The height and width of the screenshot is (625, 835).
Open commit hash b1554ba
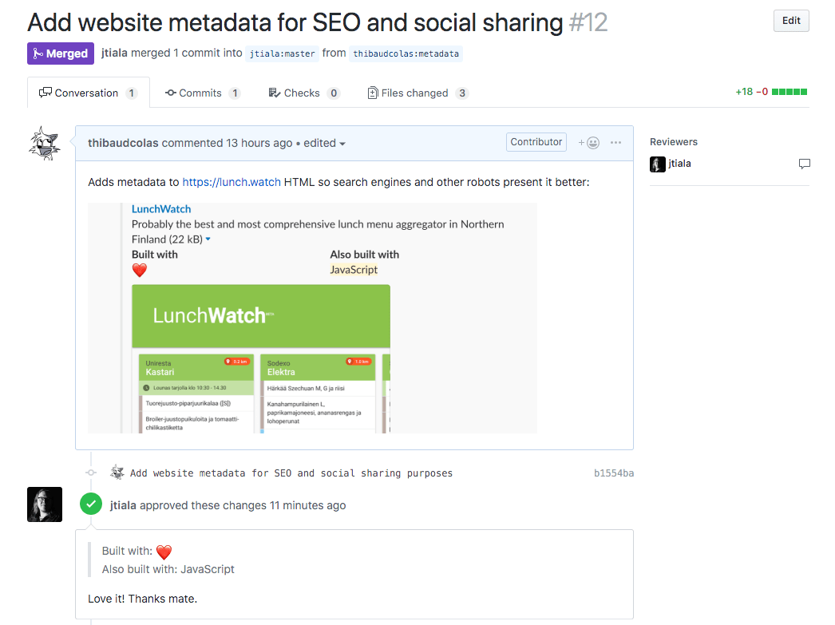614,473
